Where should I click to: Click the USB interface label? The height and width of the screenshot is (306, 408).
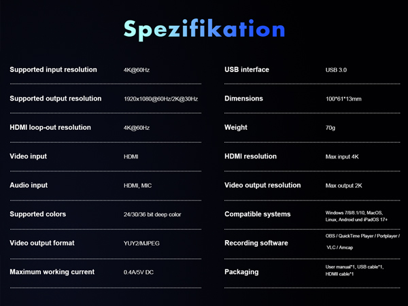point(247,69)
